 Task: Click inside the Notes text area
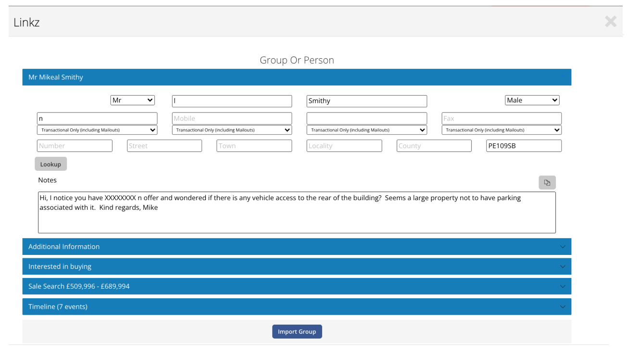(297, 213)
